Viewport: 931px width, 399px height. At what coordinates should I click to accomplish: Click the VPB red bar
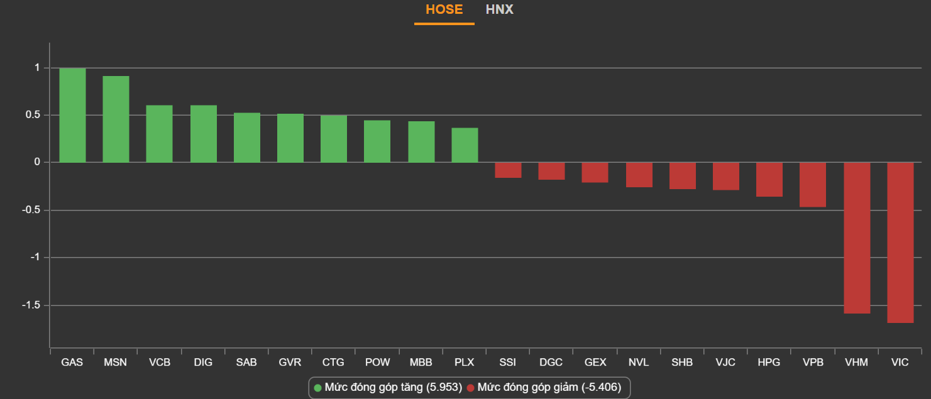click(x=813, y=185)
